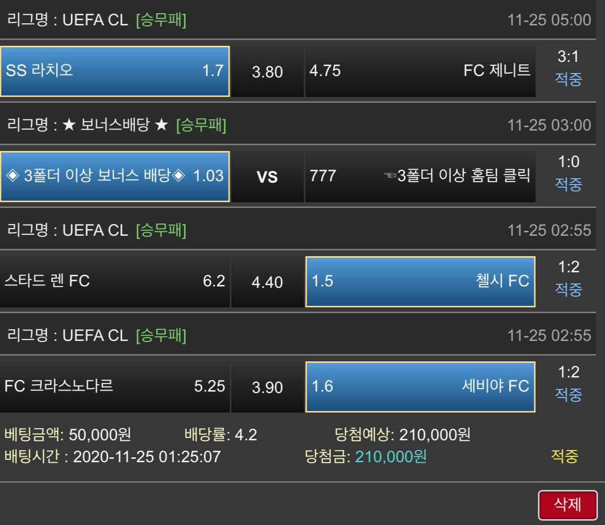
Task: Click the first UEFA CL league header
Action: point(97,20)
